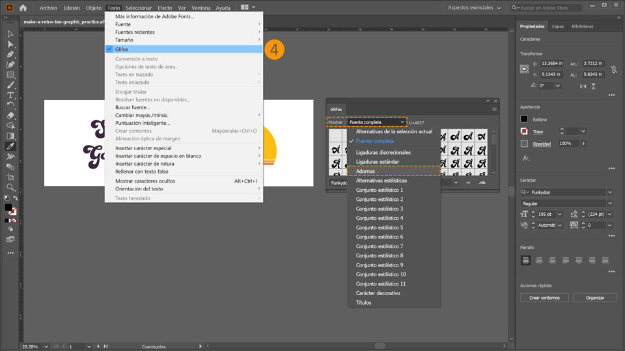The image size is (625, 351).
Task: Switch to the Bibliotecas tab
Action: tap(582, 26)
